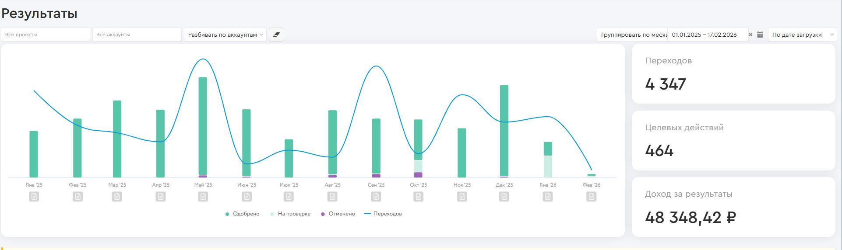Clear the date range with the X icon
842x250 pixels.
(750, 35)
